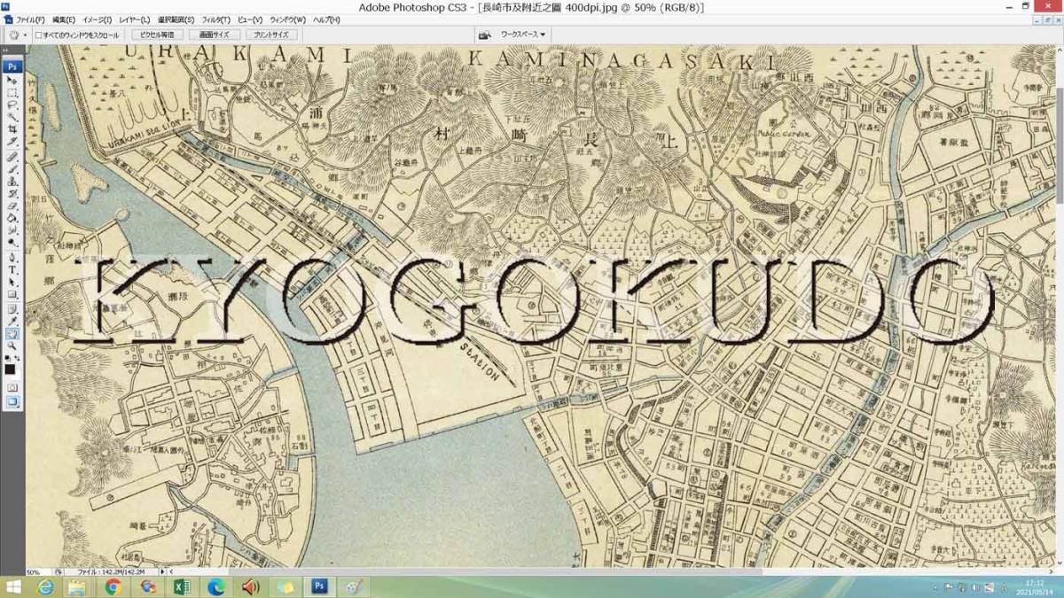The image size is (1064, 598).
Task: Enable すべてのウィンドウをスクロール checkbox
Action: 38,35
